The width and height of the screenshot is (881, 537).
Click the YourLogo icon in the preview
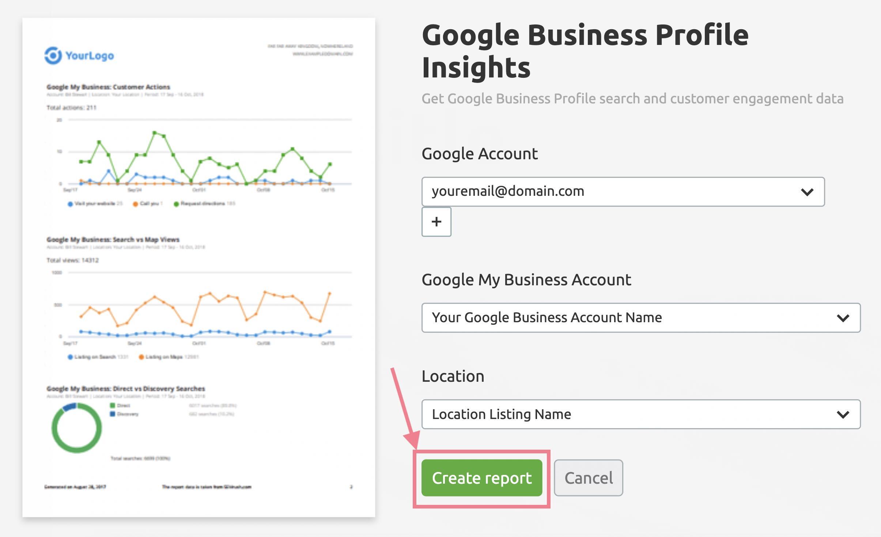click(53, 56)
